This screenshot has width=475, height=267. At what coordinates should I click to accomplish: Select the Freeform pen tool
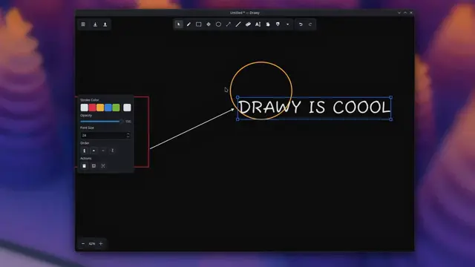point(189,24)
